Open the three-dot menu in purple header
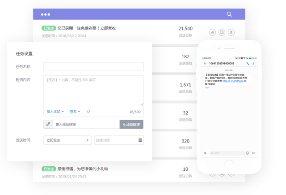Screen dimensions: 286x195 point(46,14)
